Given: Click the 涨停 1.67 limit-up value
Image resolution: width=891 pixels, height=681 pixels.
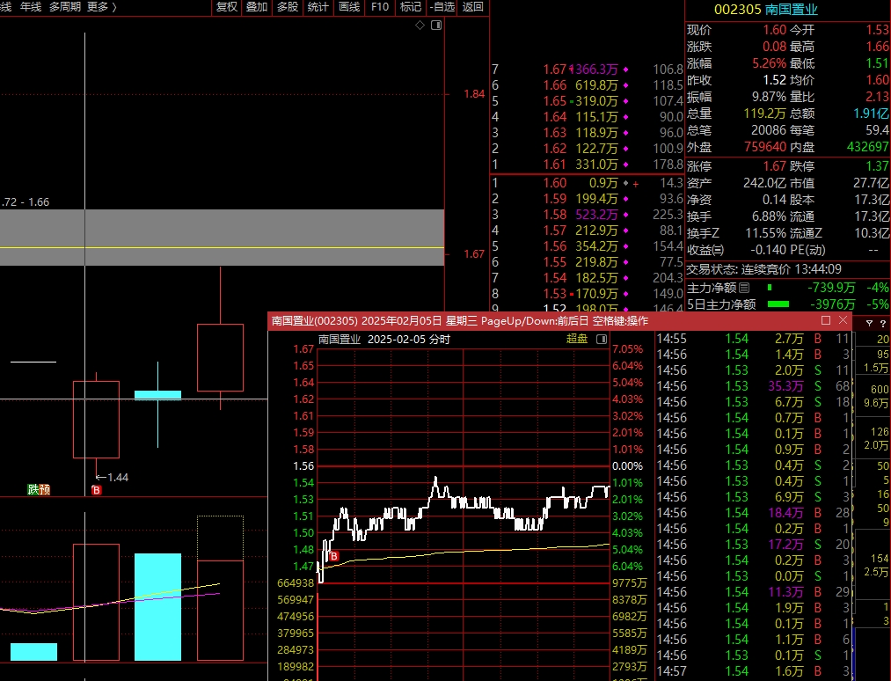Looking at the screenshot, I should [x=775, y=166].
